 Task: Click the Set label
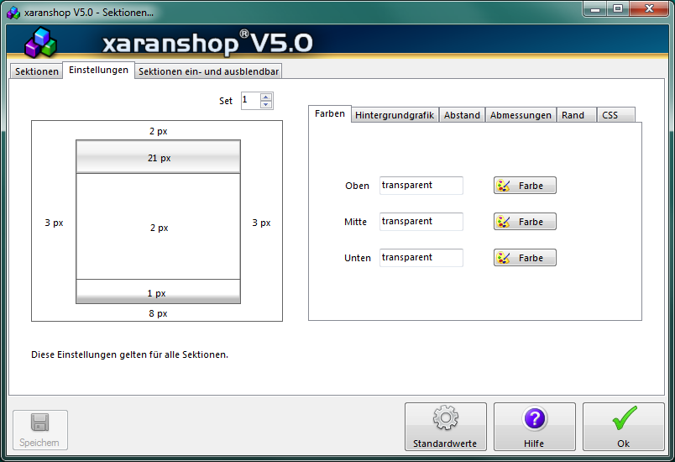(x=226, y=101)
